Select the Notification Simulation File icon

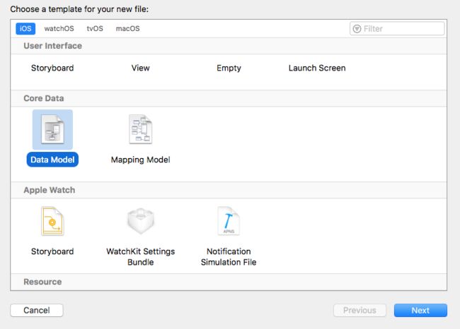pos(229,221)
